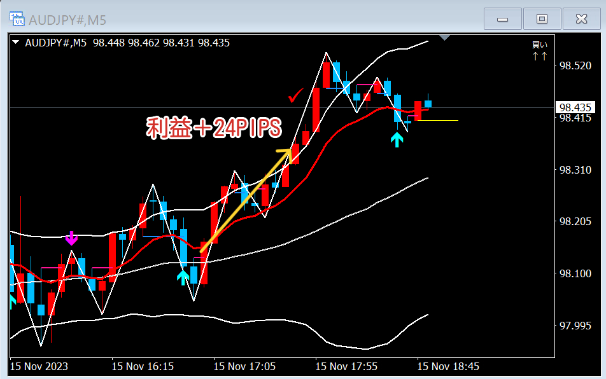The image size is (606, 379).
Task: Click the red checkmark on chart
Action: pyautogui.click(x=295, y=95)
